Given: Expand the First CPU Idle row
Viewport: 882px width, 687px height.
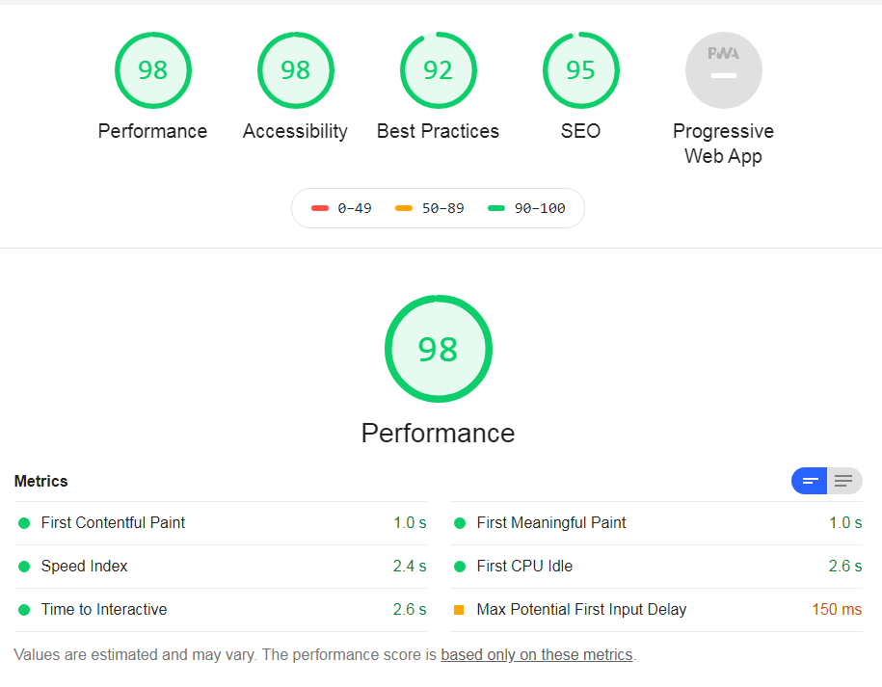Looking at the screenshot, I should [x=524, y=567].
